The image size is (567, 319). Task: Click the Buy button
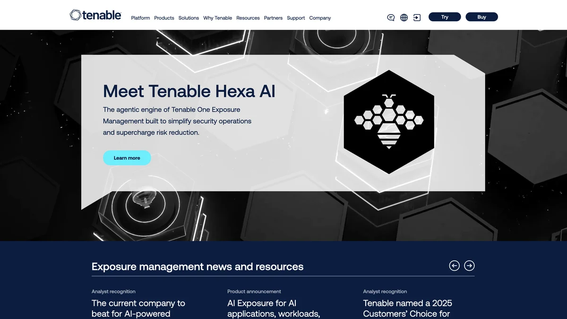(481, 17)
